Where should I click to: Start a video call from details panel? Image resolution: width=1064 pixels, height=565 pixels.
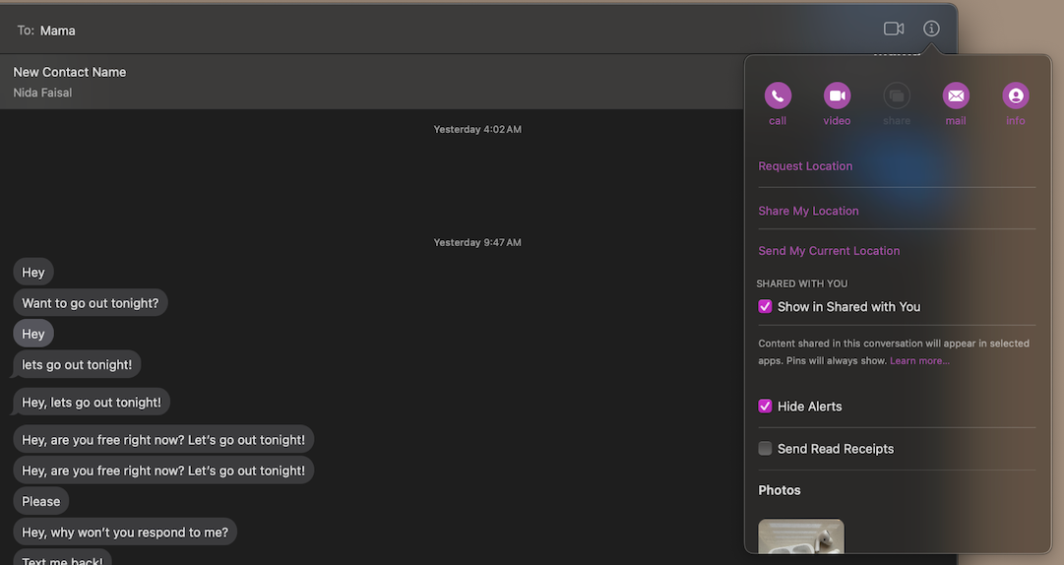(837, 95)
